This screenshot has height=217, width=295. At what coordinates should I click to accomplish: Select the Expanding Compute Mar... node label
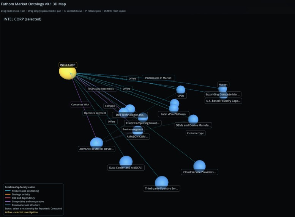222,94
